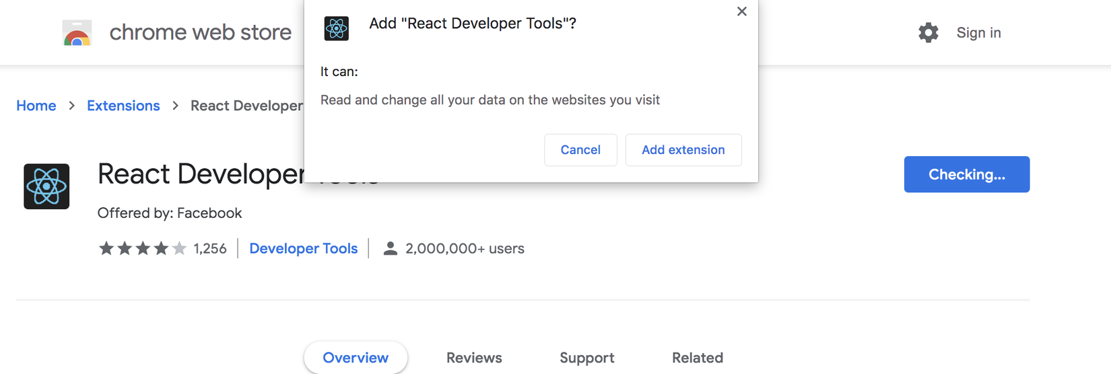The height and width of the screenshot is (374, 1111).
Task: Confirm with the Add extension button
Action: click(683, 149)
